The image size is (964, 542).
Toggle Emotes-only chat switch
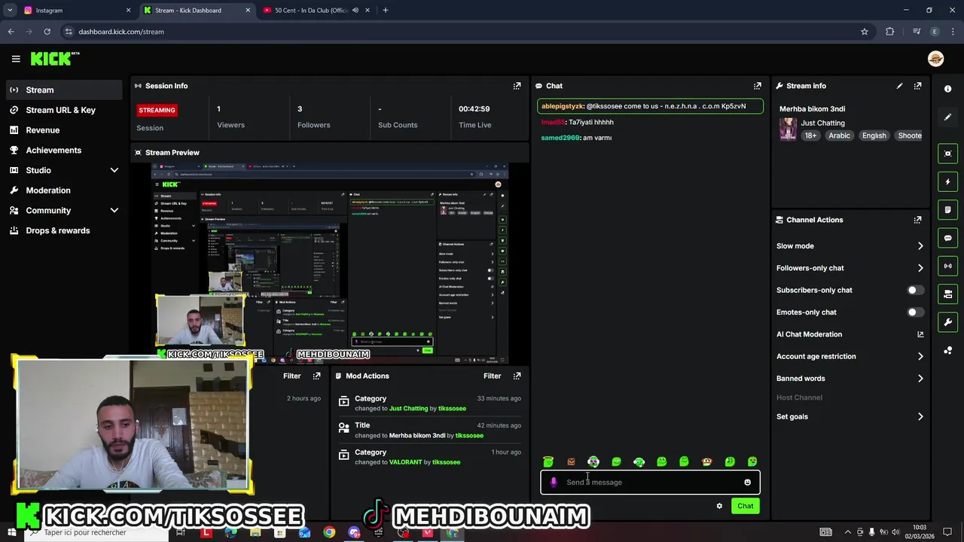(x=915, y=312)
